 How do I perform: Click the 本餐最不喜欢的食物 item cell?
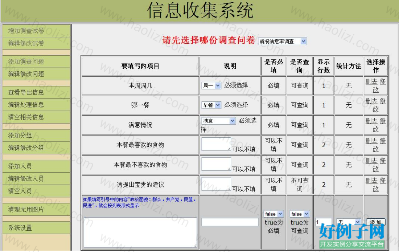pyautogui.click(x=140, y=165)
